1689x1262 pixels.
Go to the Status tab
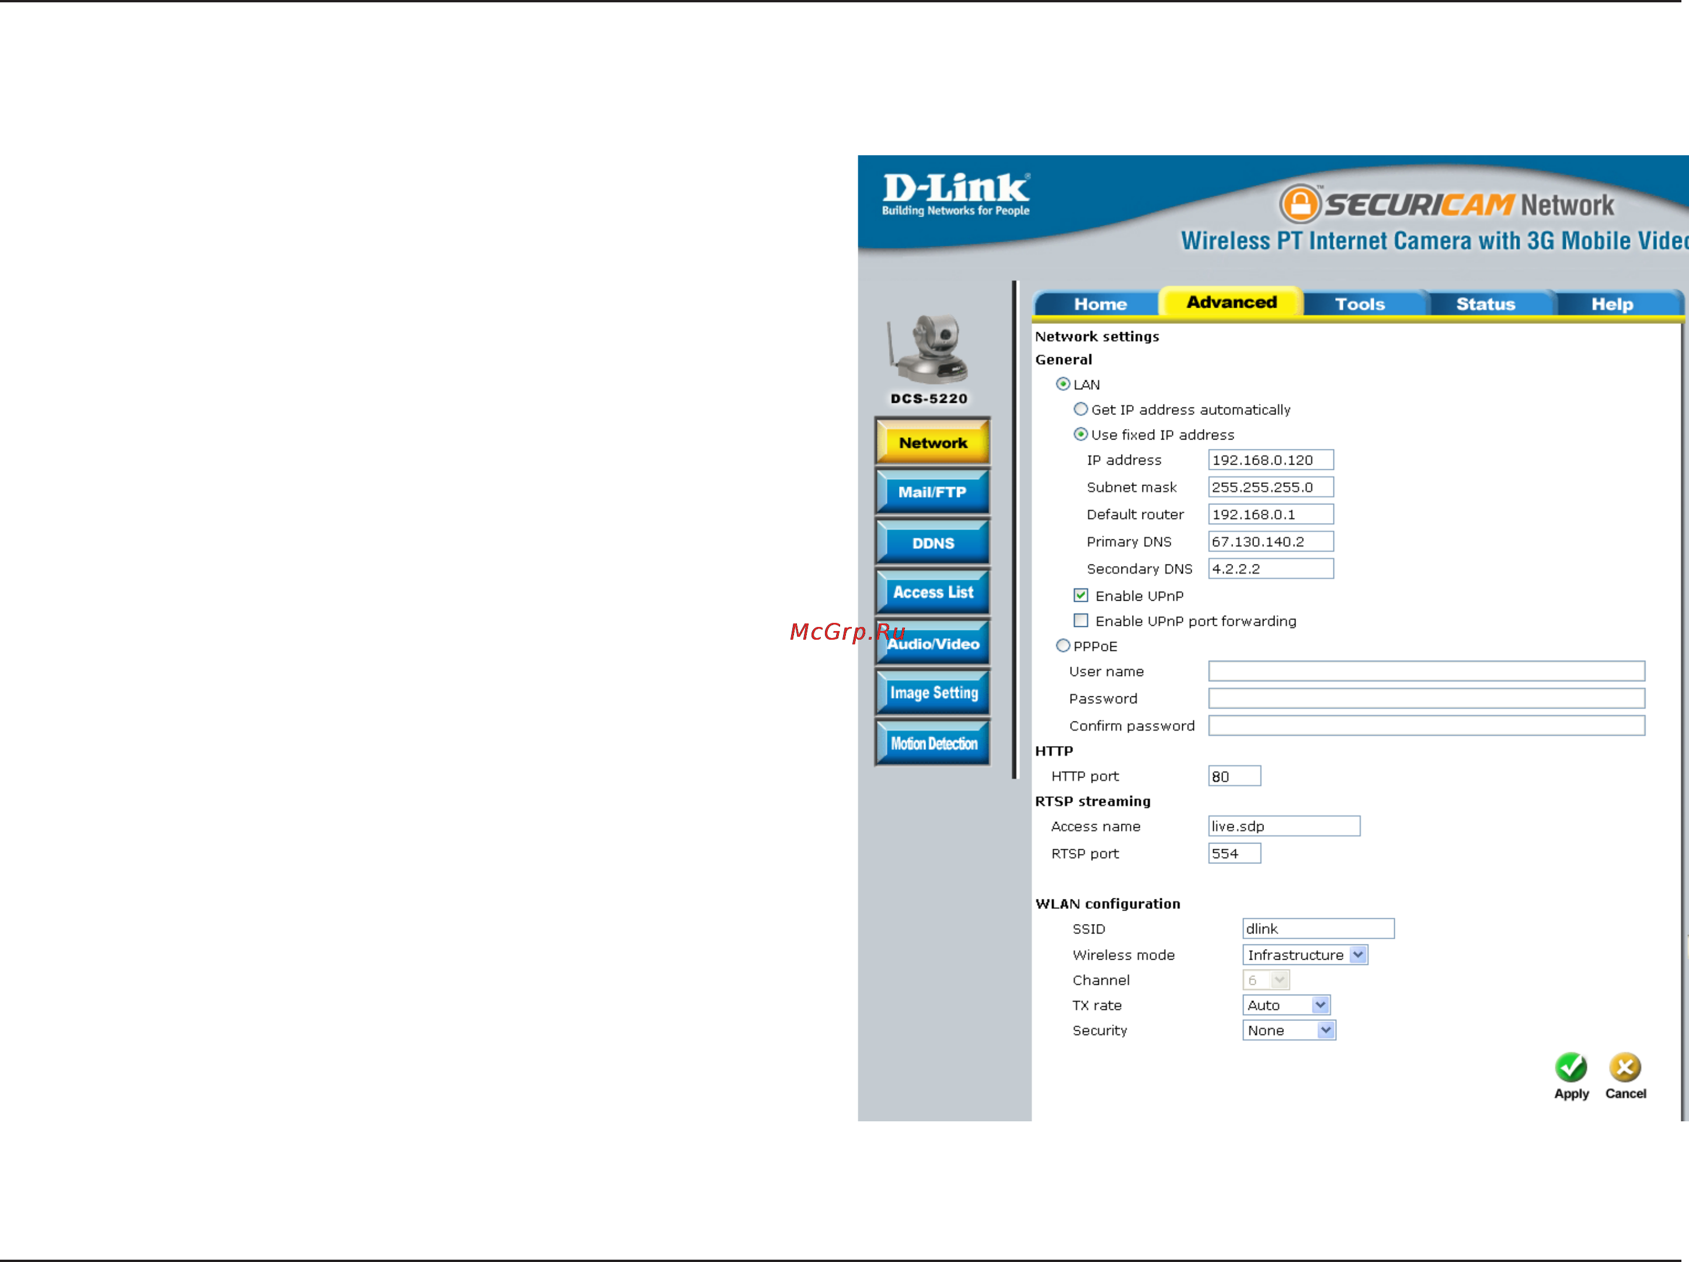[x=1485, y=304]
